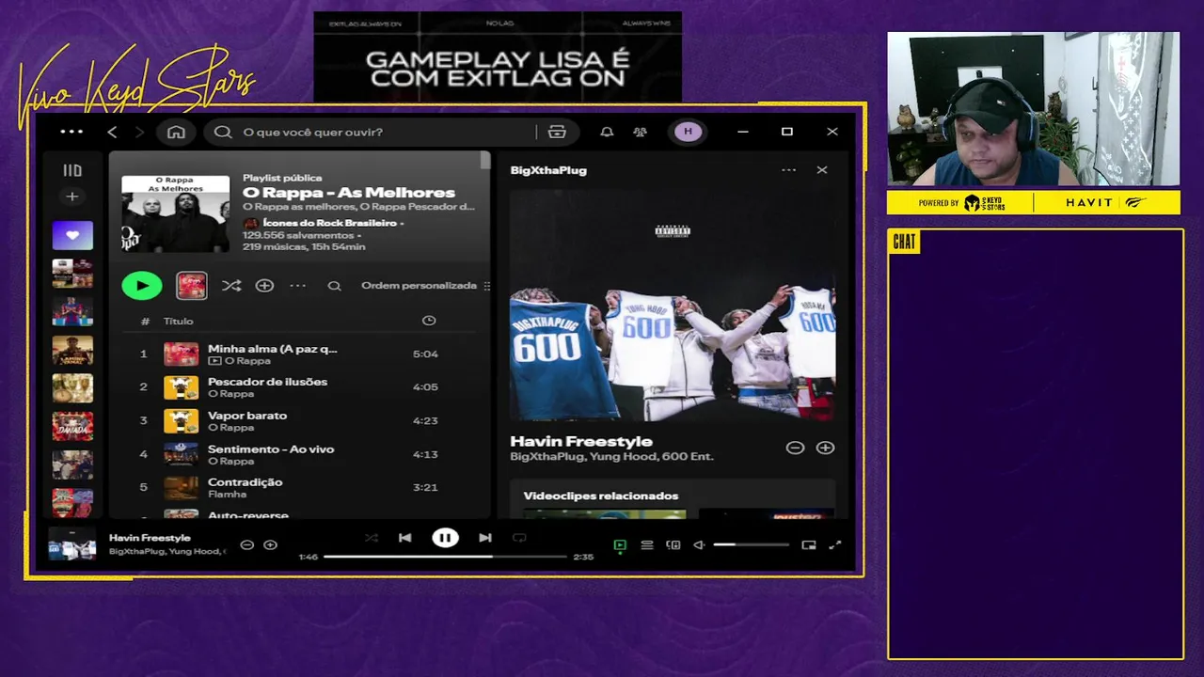Skip to the next track

pos(484,538)
